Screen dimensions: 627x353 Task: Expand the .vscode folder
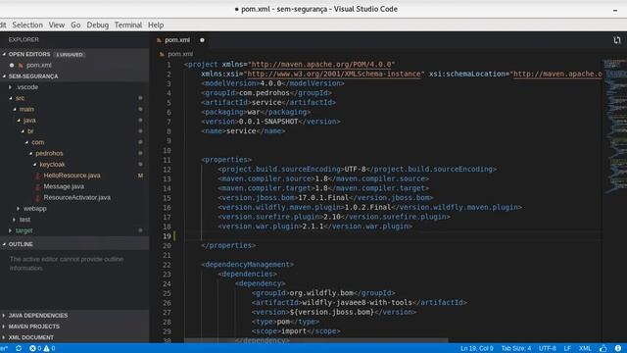coord(11,87)
